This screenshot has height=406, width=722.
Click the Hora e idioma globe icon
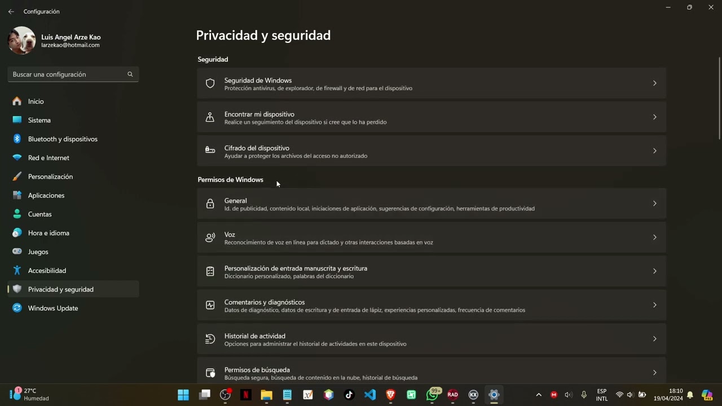coord(17,233)
